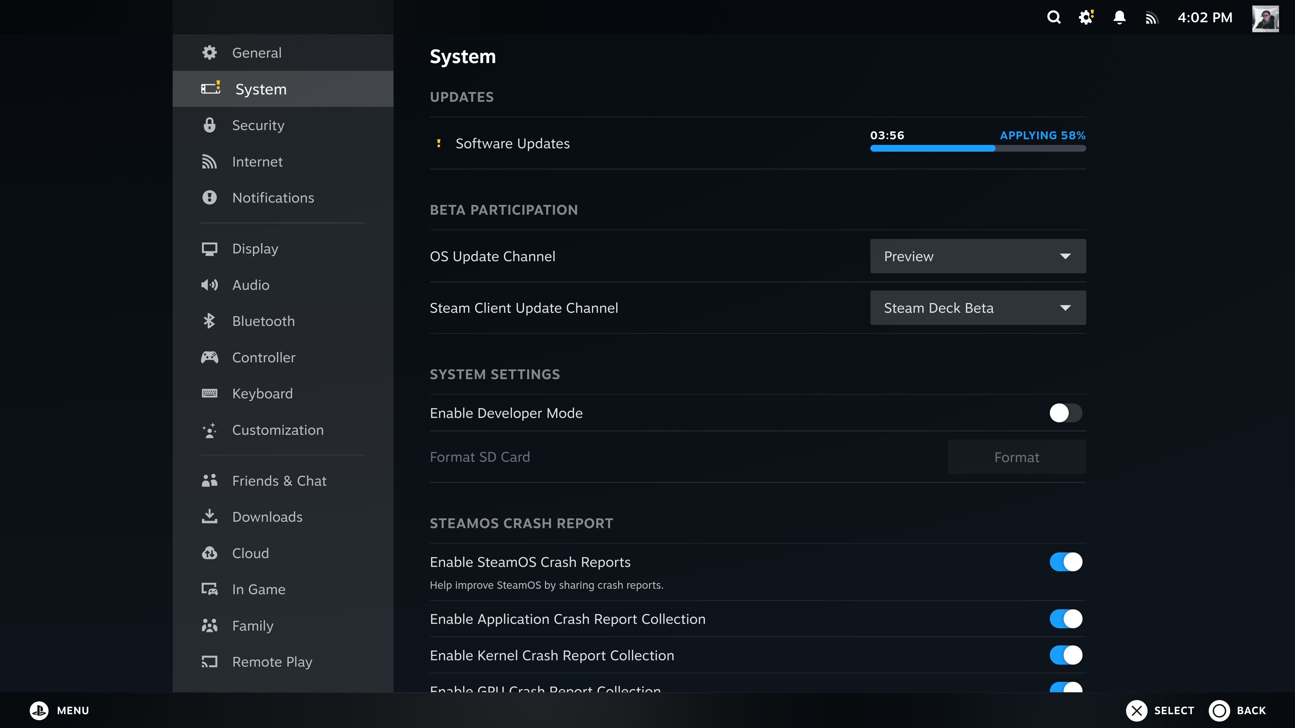
Task: Click the System icon in the sidebar
Action: click(211, 88)
